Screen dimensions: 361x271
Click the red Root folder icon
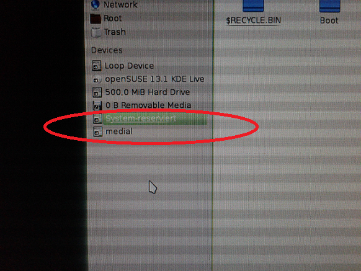[x=96, y=19]
